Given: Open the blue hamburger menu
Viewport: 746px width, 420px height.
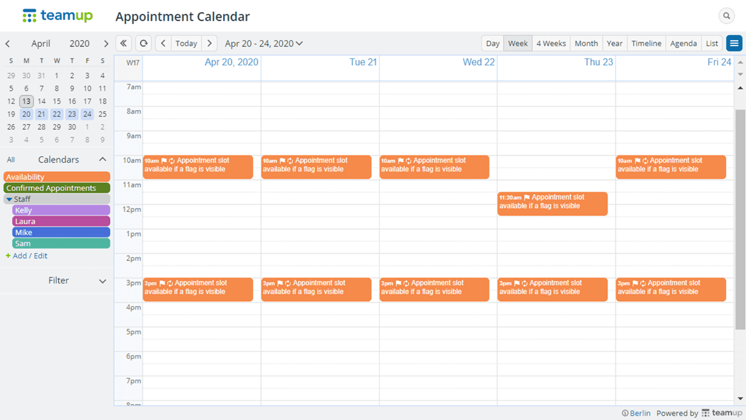Looking at the screenshot, I should click(x=734, y=43).
